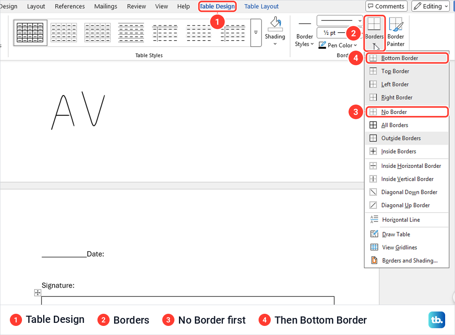
Task: Click the Date: text line
Action: point(73,254)
